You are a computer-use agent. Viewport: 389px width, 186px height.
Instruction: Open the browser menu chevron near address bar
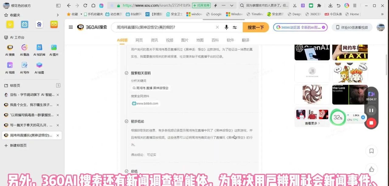tap(232, 5)
